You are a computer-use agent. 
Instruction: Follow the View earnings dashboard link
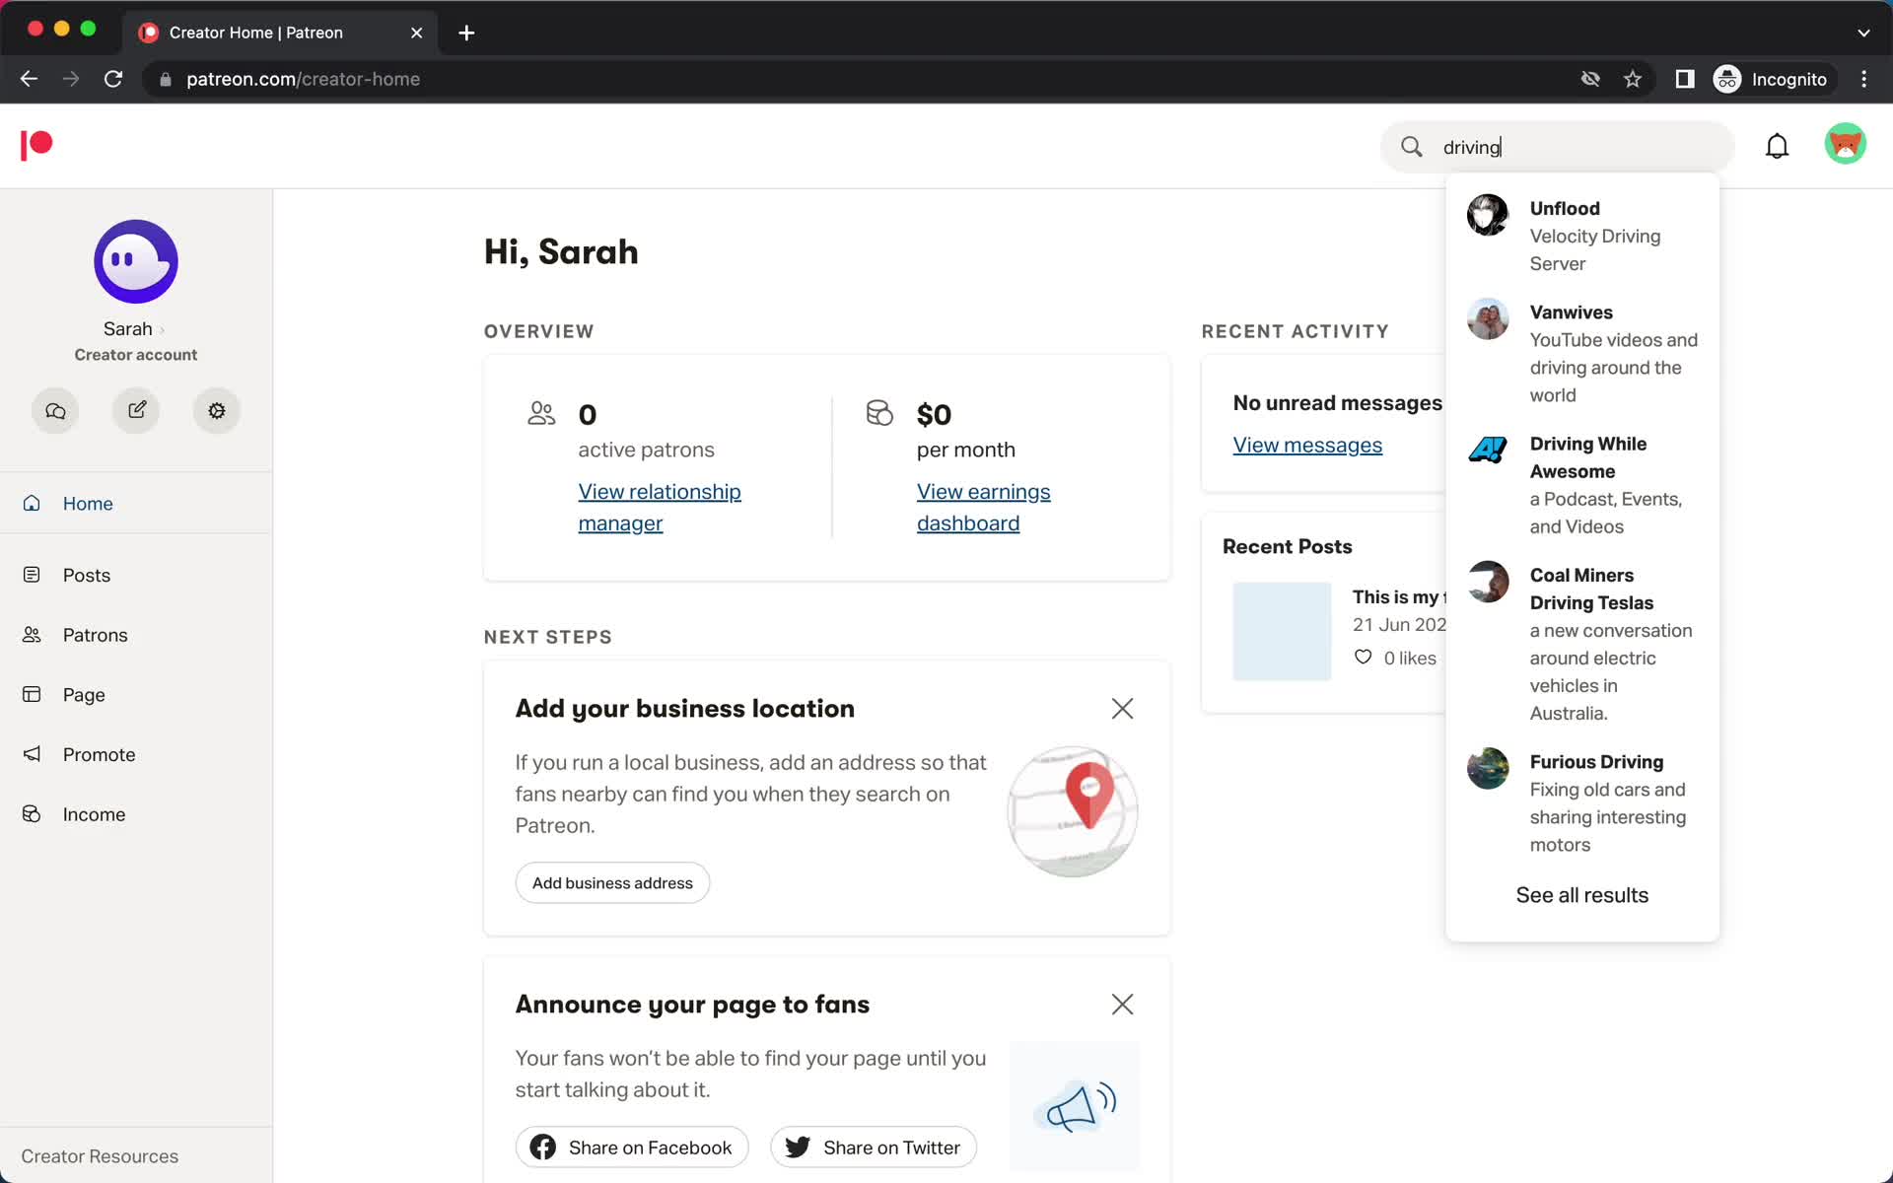983,508
